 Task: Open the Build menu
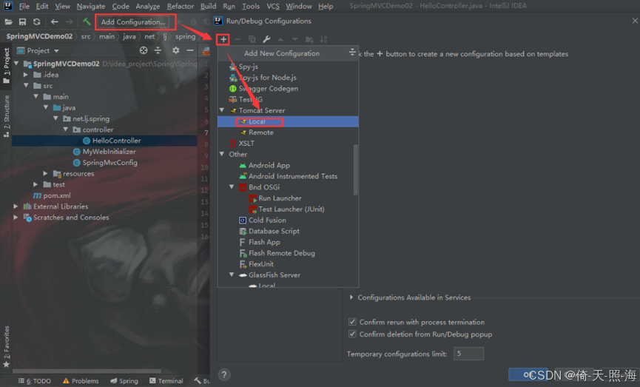208,6
